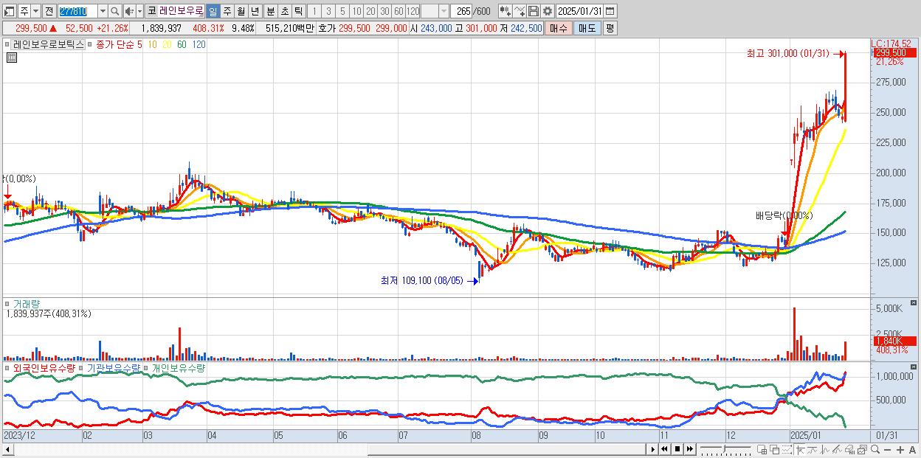Open the calendar date picker icon

pyautogui.click(x=611, y=11)
